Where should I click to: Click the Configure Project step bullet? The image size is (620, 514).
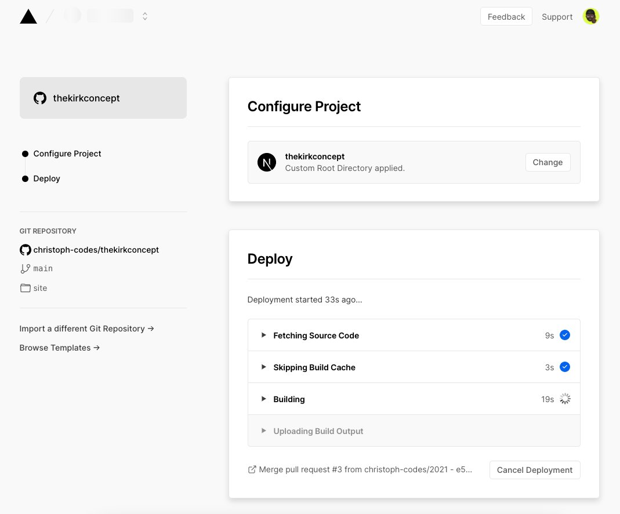(x=26, y=154)
